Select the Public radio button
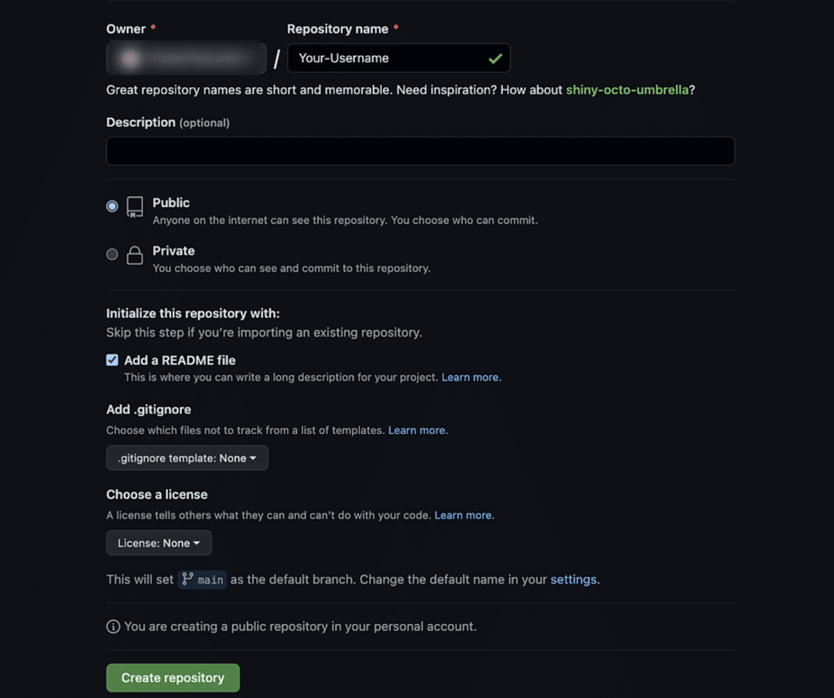 111,206
